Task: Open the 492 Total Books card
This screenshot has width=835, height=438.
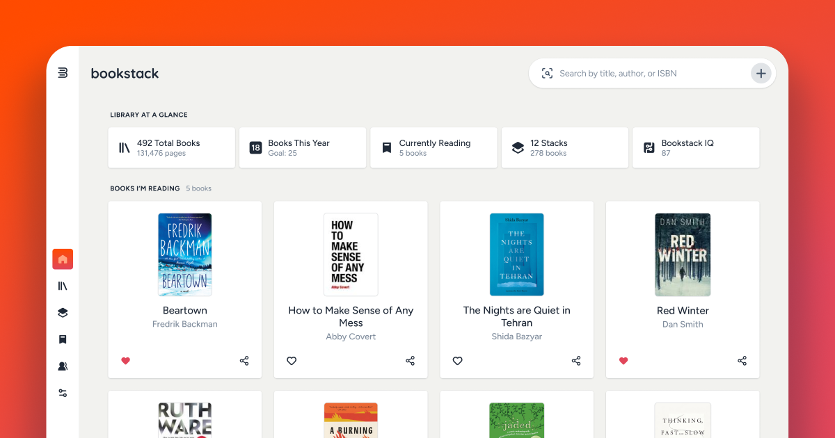Action: pos(172,147)
